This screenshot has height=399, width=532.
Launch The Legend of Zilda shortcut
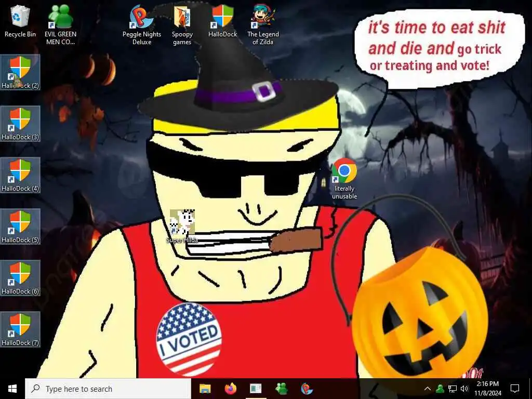(x=263, y=25)
